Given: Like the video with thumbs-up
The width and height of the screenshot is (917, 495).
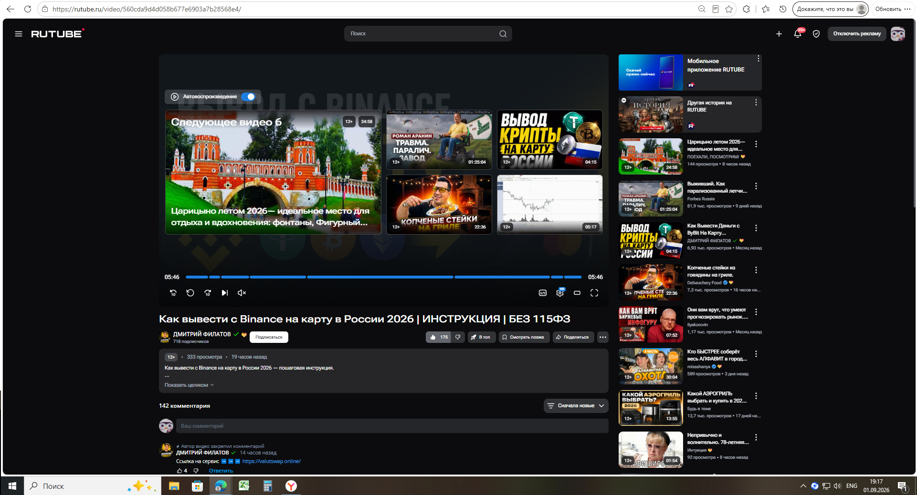Looking at the screenshot, I should tap(438, 337).
